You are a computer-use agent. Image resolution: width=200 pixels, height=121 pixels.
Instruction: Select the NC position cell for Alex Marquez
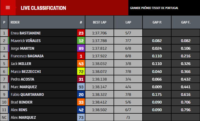(4, 118)
